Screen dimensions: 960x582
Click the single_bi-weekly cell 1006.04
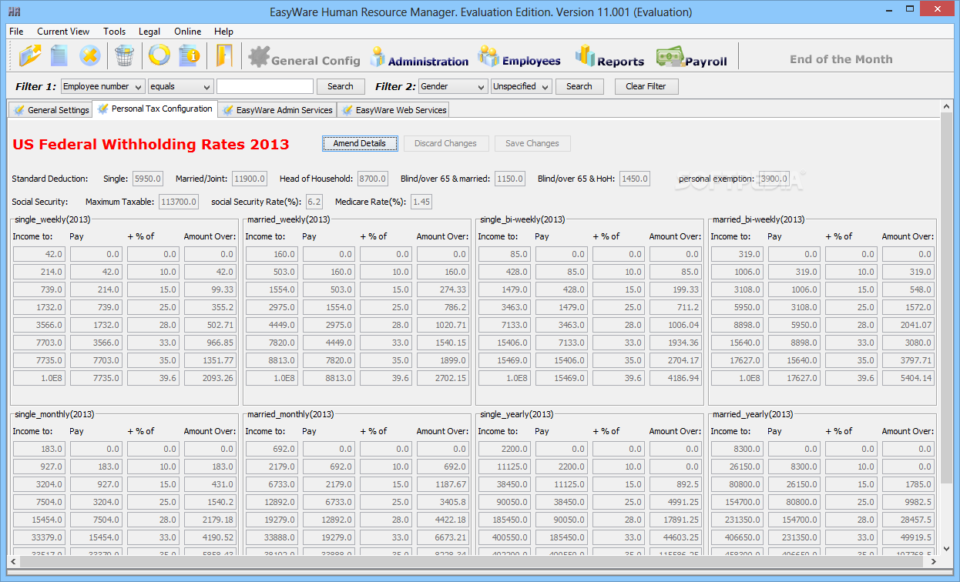click(x=676, y=325)
